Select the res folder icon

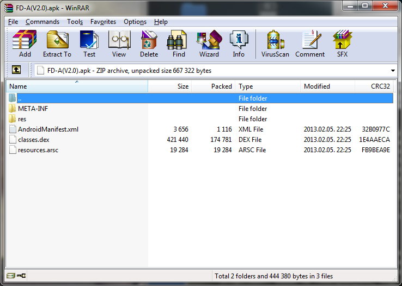pos(13,119)
